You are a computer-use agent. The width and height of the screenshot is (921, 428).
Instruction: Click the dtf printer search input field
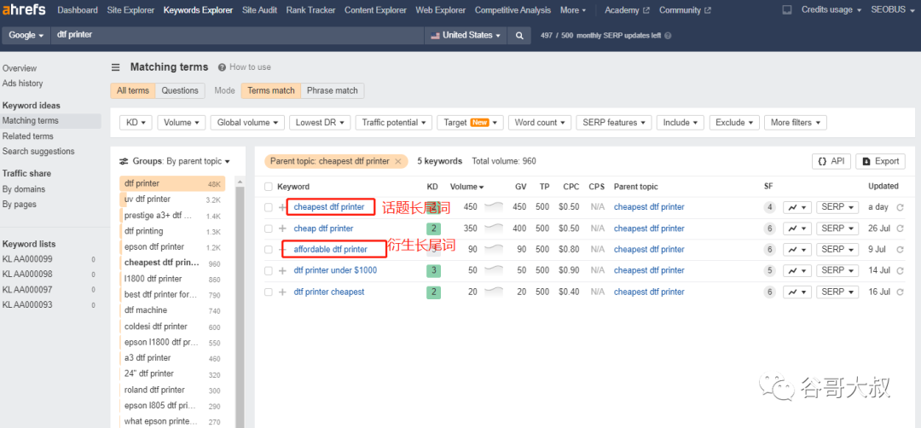[x=239, y=35]
